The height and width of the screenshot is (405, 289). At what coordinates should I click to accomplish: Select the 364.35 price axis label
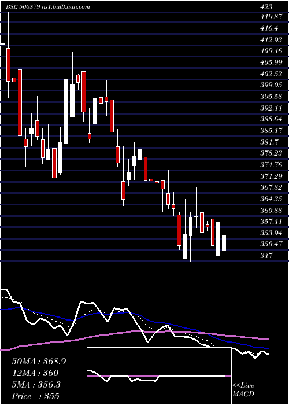pyautogui.click(x=271, y=198)
